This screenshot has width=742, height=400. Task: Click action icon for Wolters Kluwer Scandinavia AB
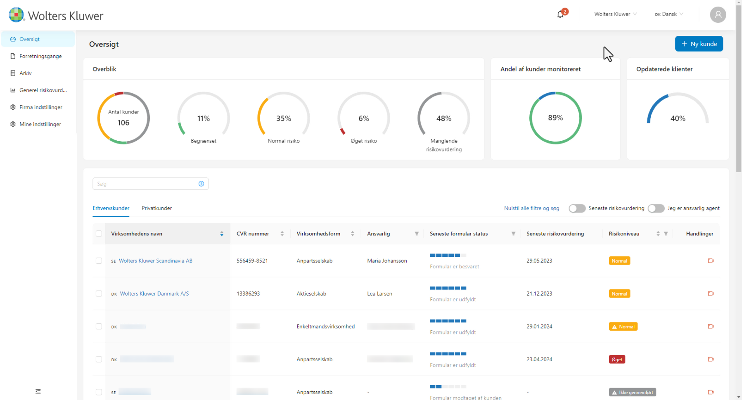[x=710, y=260]
